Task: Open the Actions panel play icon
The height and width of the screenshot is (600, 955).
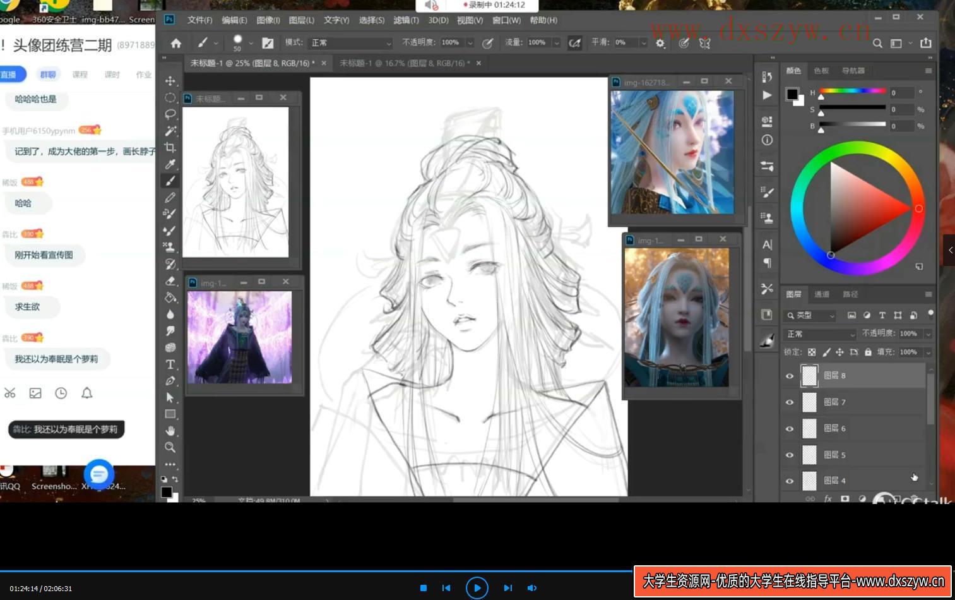Action: point(767,95)
